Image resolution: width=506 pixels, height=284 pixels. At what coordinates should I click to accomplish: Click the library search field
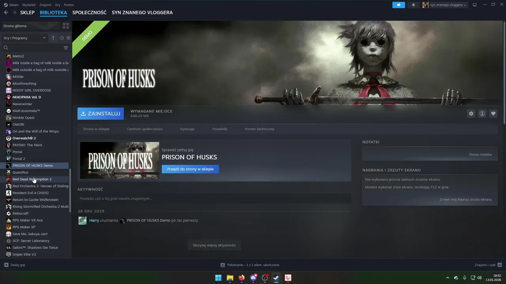32,48
